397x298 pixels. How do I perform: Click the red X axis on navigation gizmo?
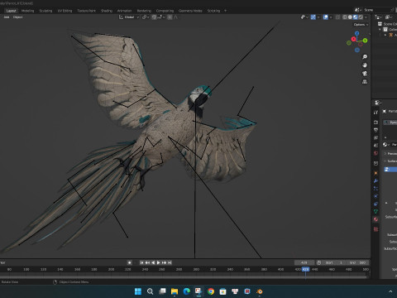click(354, 39)
